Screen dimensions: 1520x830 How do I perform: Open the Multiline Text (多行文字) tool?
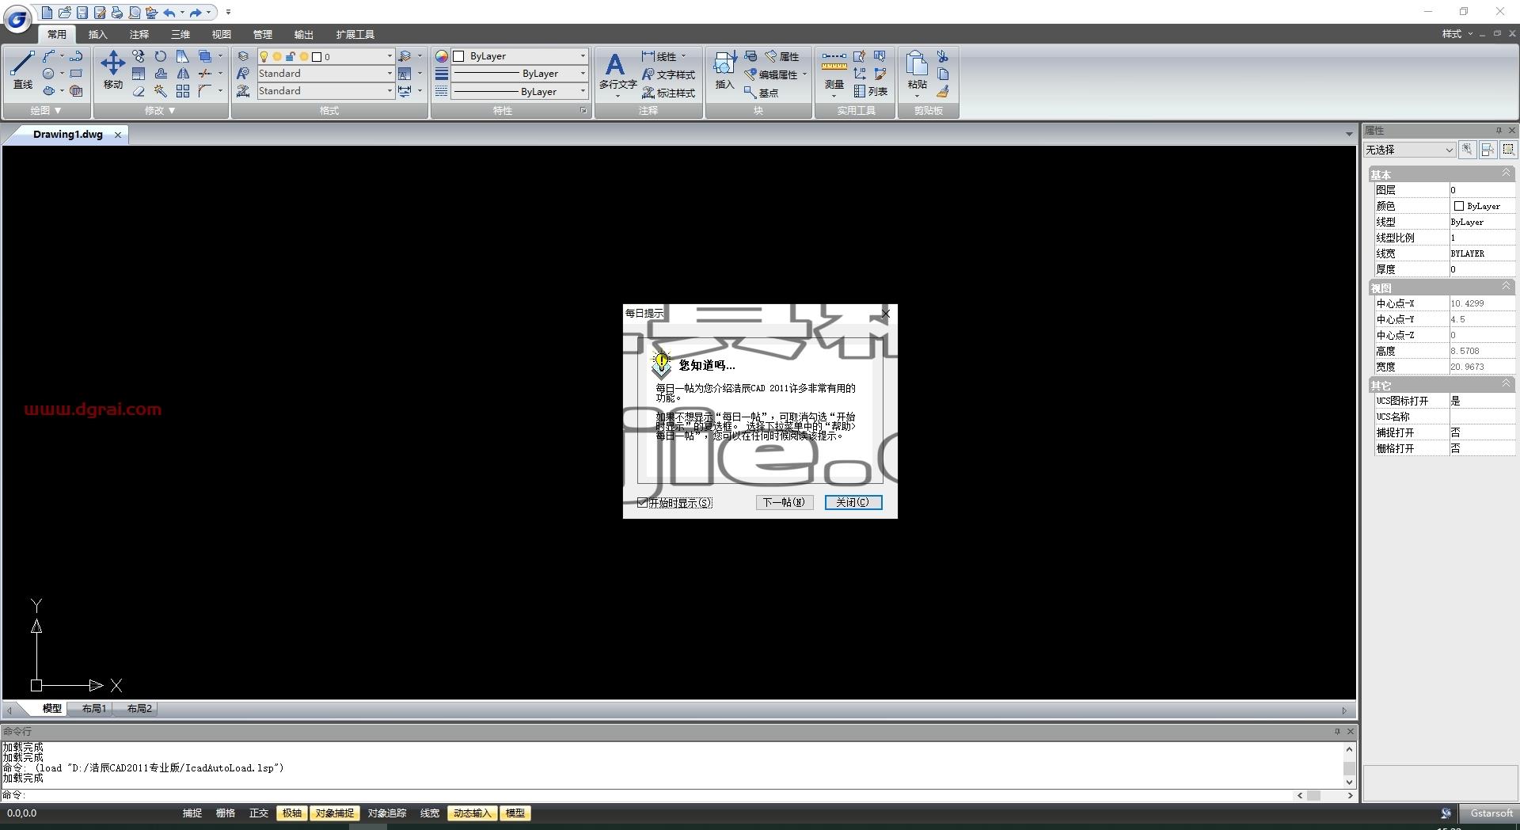coord(617,71)
